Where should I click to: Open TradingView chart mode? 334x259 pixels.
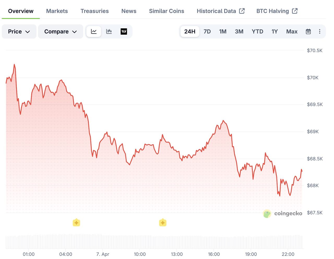click(124, 32)
